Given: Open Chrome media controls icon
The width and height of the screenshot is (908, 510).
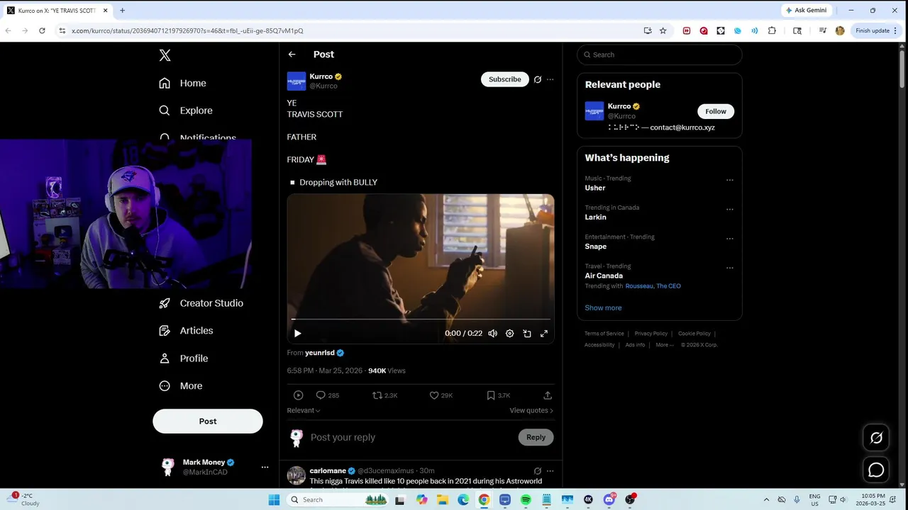Looking at the screenshot, I should click(823, 30).
